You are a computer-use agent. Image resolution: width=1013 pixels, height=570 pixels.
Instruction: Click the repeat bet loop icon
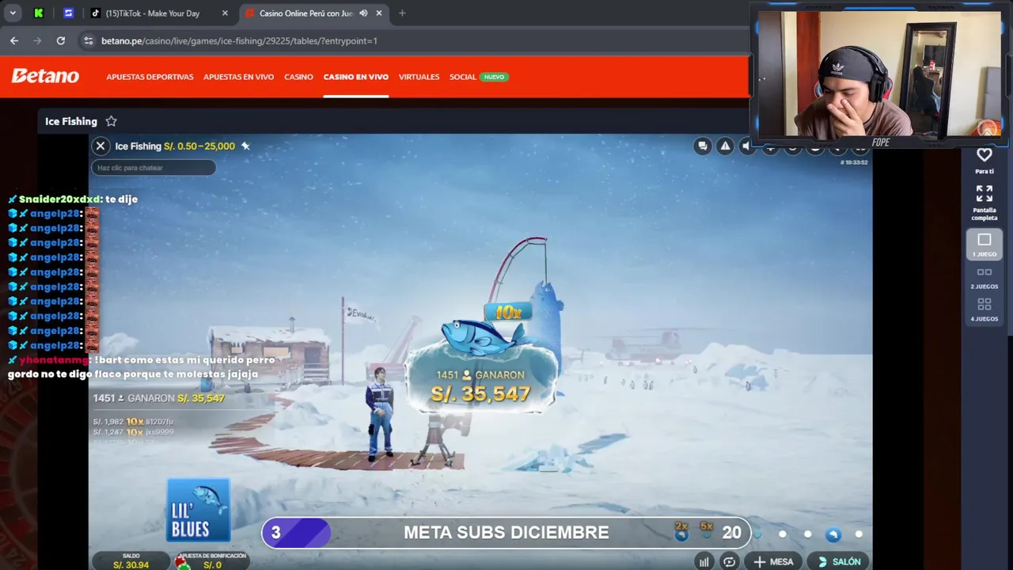pyautogui.click(x=729, y=561)
